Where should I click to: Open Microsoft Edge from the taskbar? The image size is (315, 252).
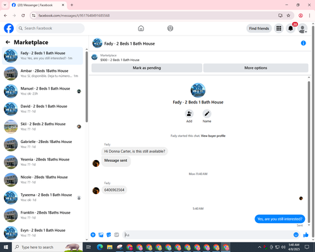click(x=100, y=247)
